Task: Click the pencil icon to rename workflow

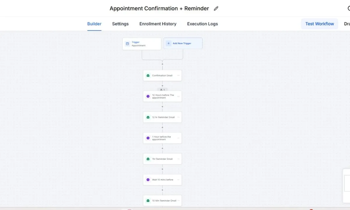Action: tap(216, 8)
